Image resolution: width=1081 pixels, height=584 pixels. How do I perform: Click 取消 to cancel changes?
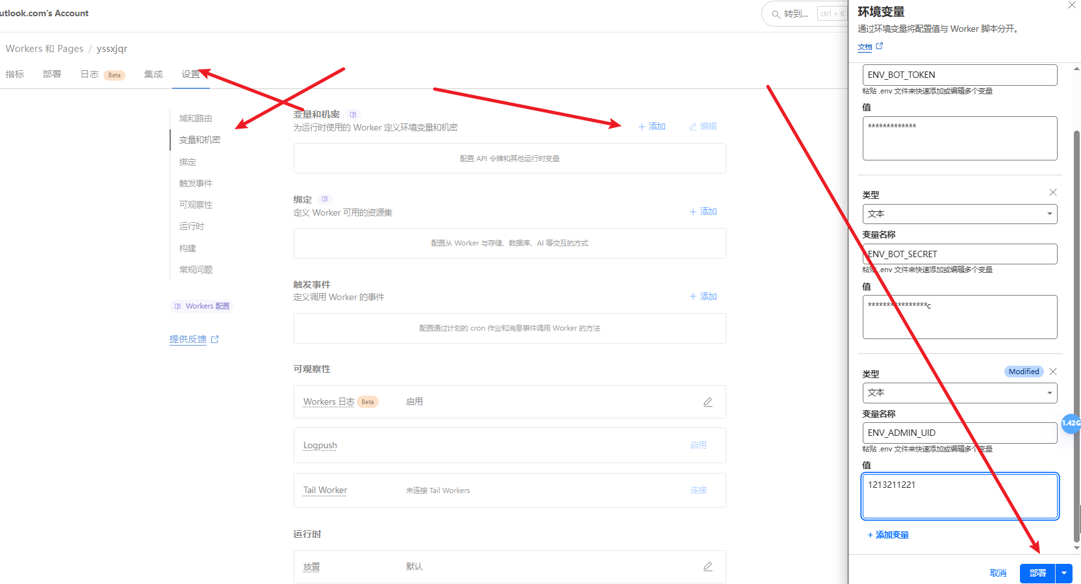(x=998, y=573)
